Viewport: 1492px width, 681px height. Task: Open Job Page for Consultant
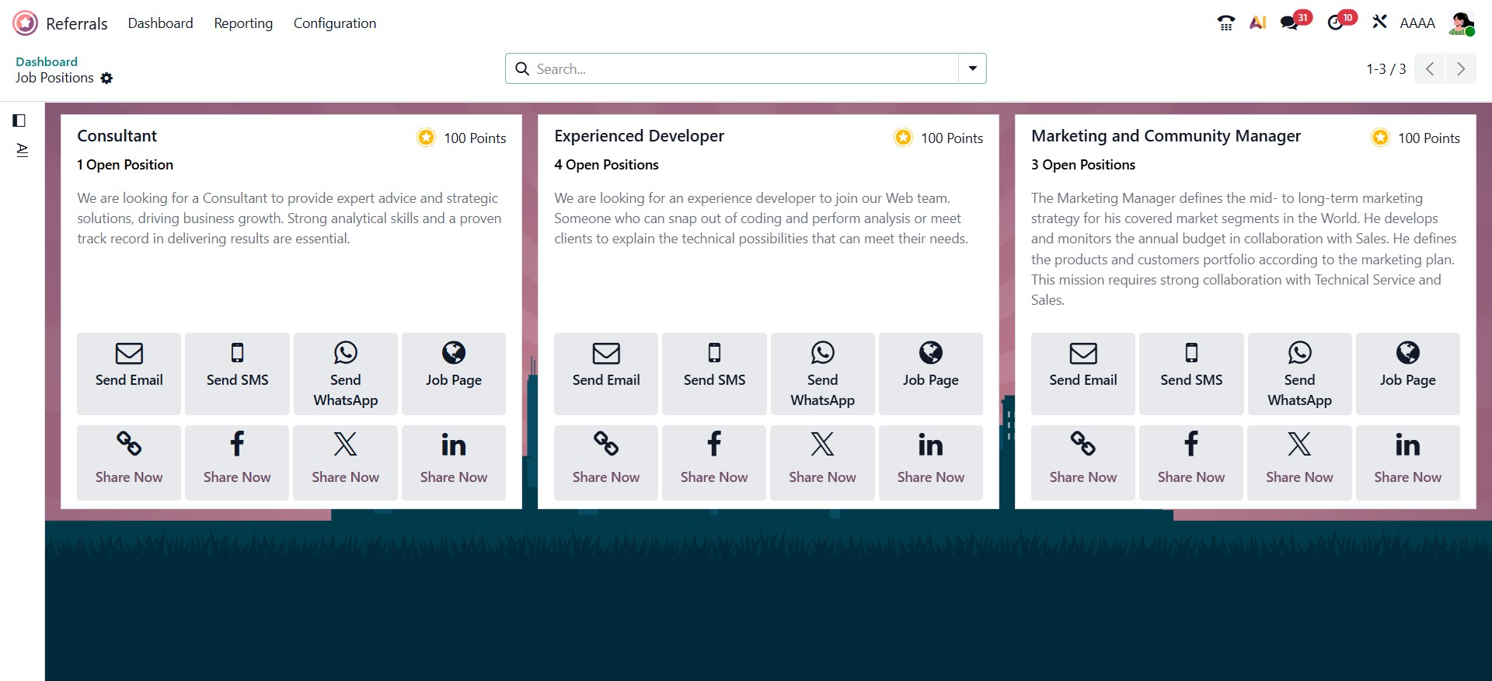pyautogui.click(x=454, y=373)
